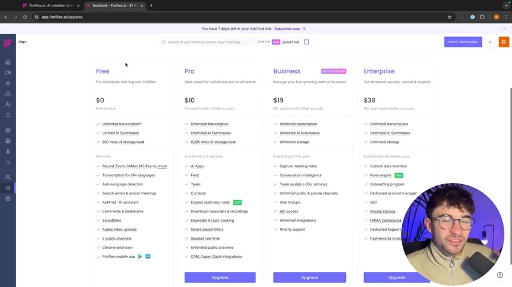The width and height of the screenshot is (512, 287).
Task: Close the Notebook - Fireflies.ai tab
Action: [141, 5]
